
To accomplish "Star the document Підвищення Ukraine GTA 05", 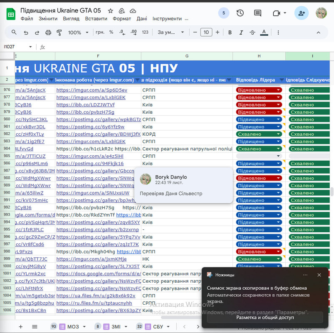I will tap(110, 11).
